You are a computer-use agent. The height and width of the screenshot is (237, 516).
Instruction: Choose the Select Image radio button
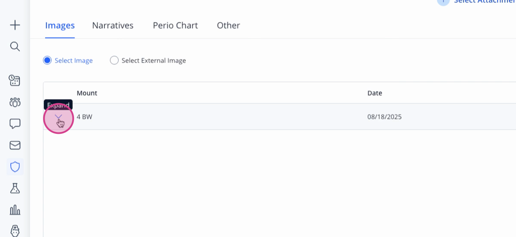[47, 60]
